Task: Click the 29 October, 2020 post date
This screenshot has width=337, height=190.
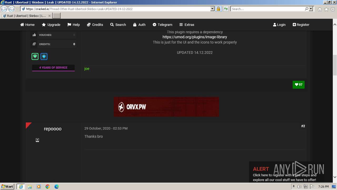Action: tap(106, 128)
